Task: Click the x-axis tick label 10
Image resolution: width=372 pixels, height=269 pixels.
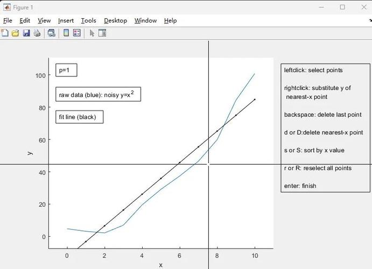Action: [x=255, y=256]
